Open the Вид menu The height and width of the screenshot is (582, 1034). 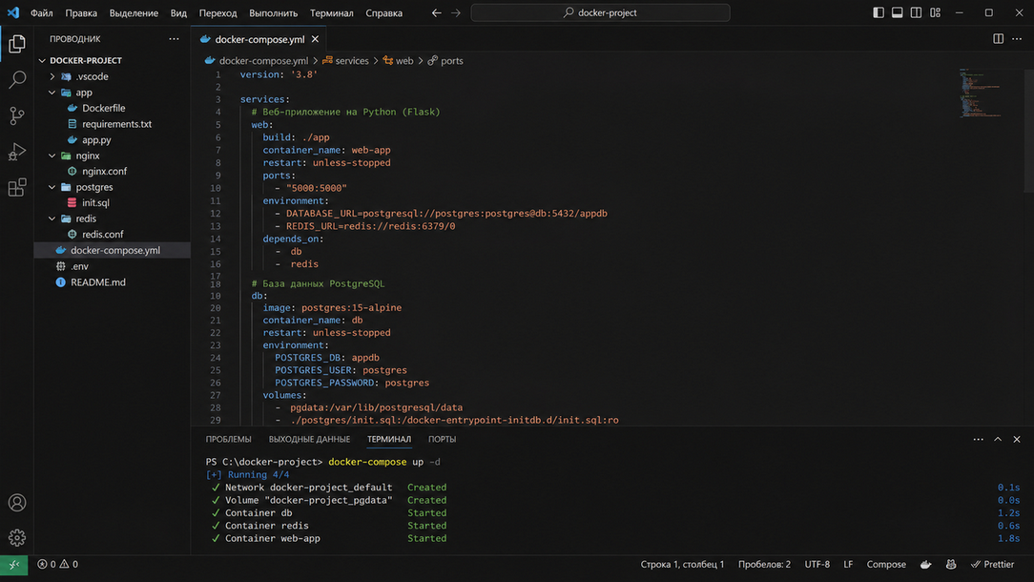178,13
